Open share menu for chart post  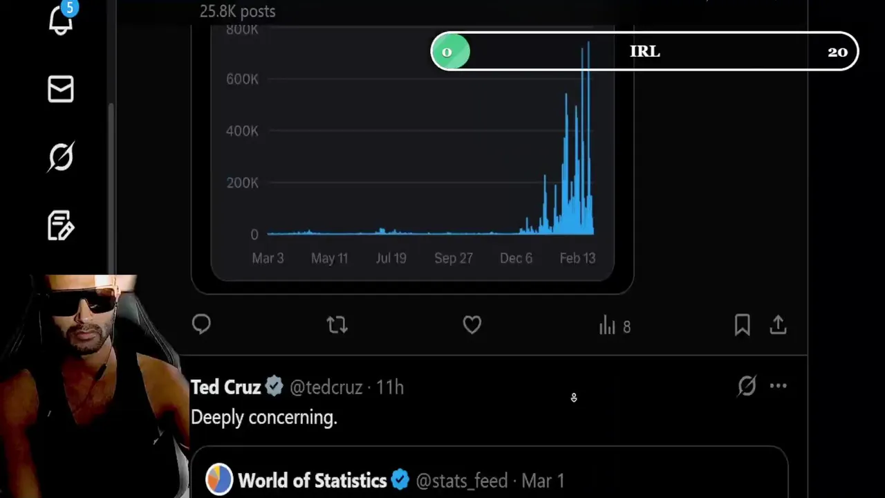point(779,325)
